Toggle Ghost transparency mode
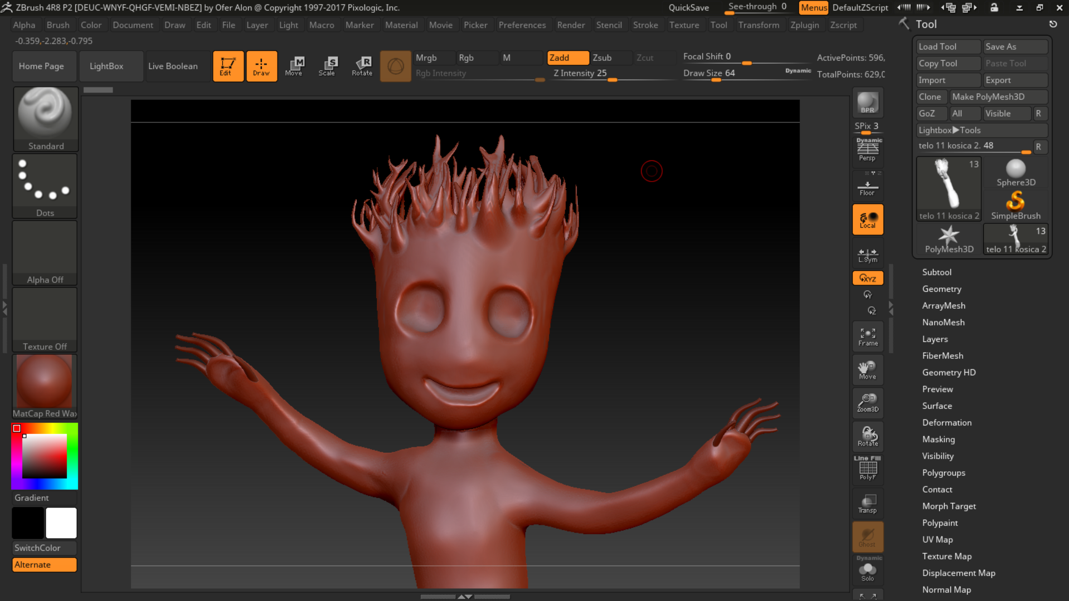Image resolution: width=1069 pixels, height=601 pixels. (868, 536)
